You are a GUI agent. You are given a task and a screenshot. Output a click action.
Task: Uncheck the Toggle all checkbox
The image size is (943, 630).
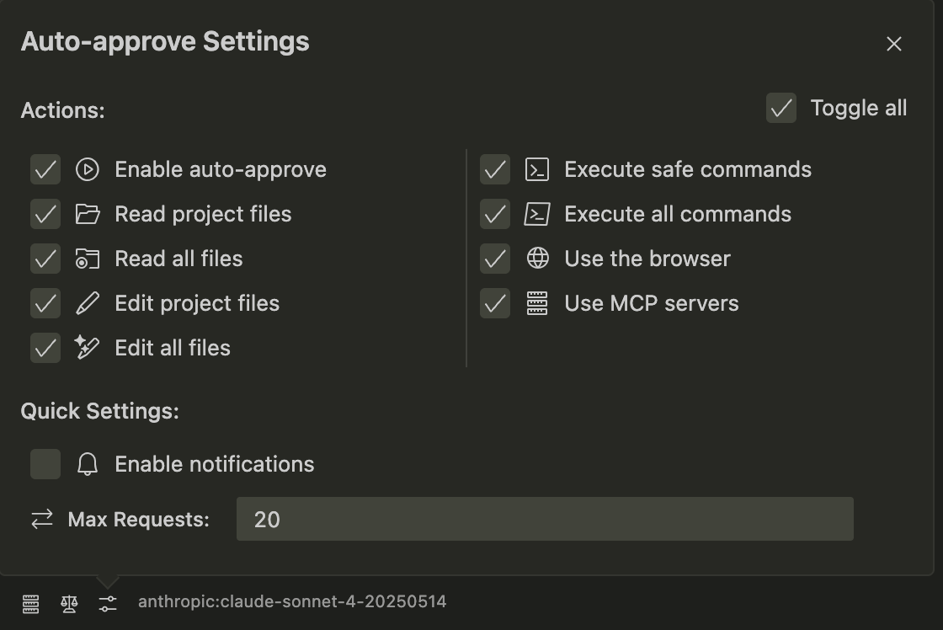[x=781, y=108]
